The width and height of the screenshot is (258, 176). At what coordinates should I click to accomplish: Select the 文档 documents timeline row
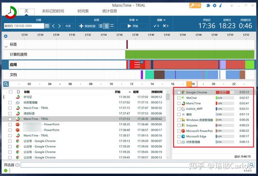coord(129,75)
